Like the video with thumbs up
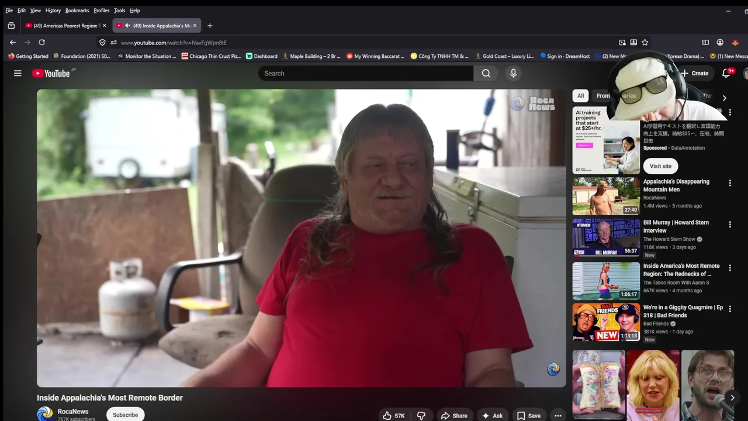This screenshot has width=748, height=421. coord(393,416)
